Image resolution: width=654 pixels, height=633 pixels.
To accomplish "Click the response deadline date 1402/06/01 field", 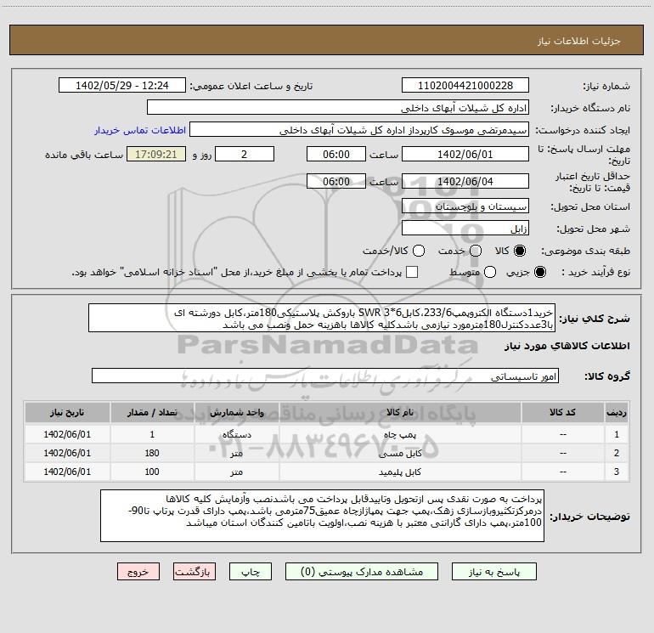I will (465, 154).
